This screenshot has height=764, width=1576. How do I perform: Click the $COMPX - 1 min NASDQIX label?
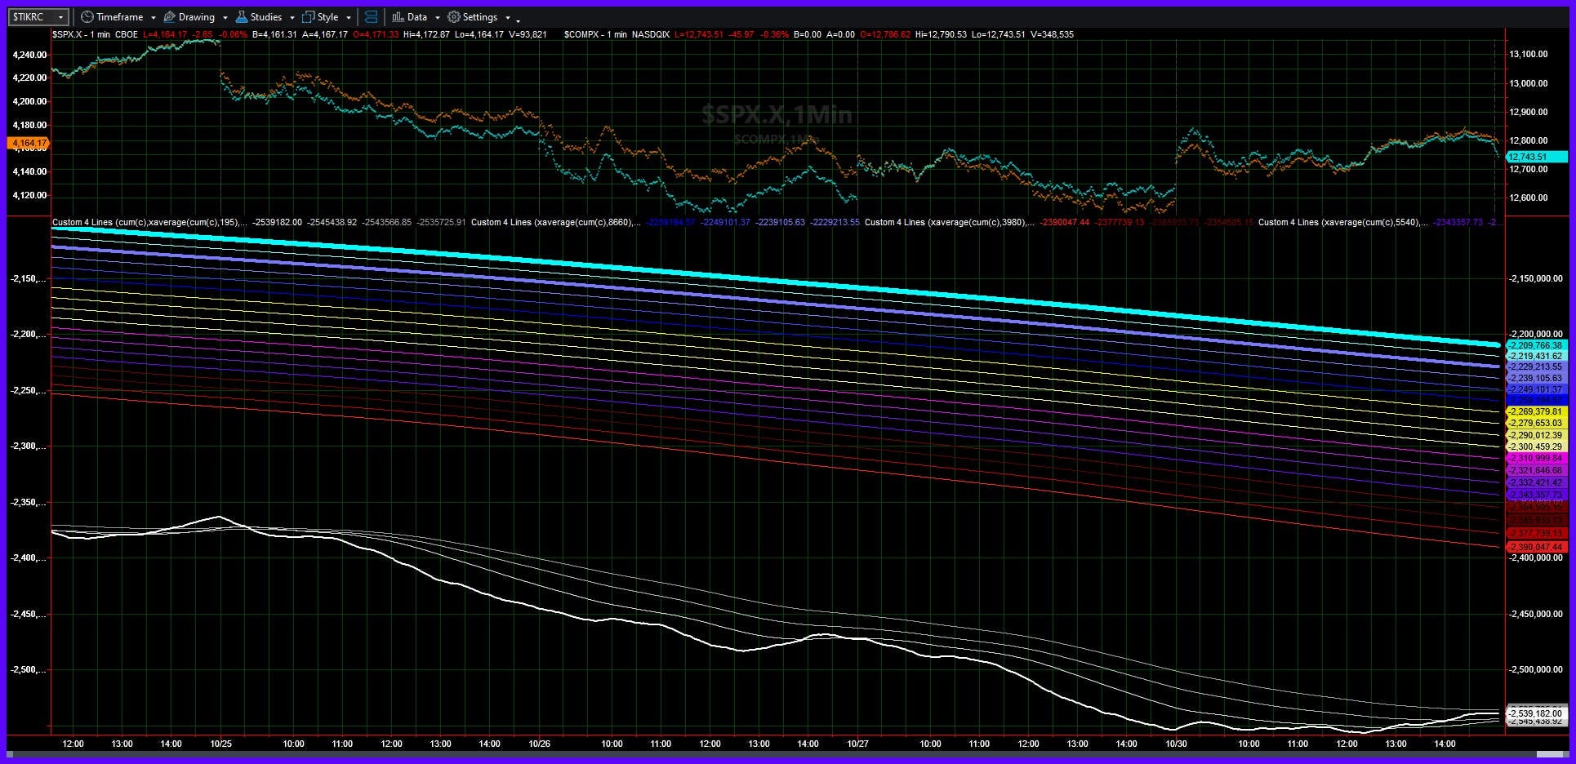[617, 34]
